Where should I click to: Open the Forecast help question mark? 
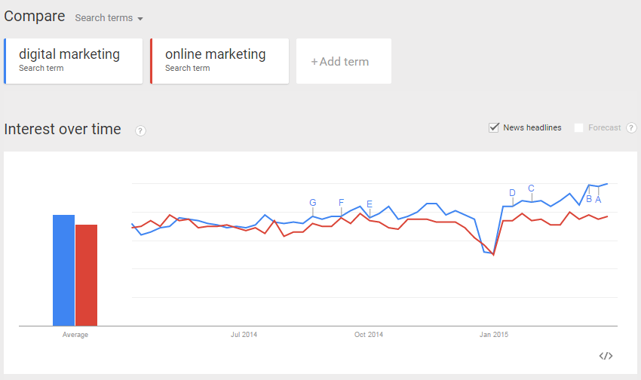tap(631, 128)
